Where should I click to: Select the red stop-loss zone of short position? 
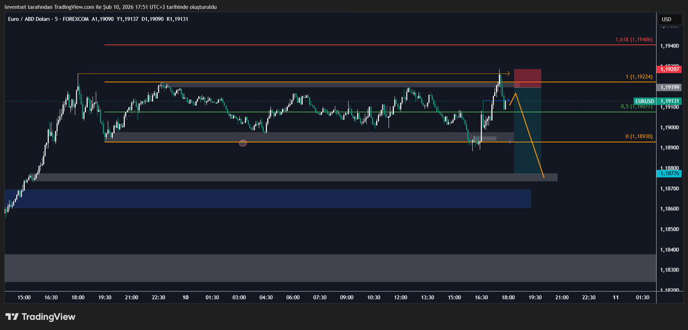[x=527, y=78]
